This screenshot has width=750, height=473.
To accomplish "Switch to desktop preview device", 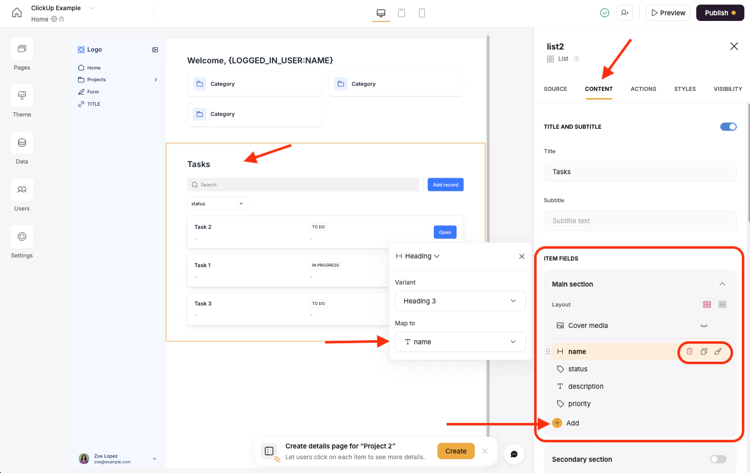I will (x=381, y=13).
